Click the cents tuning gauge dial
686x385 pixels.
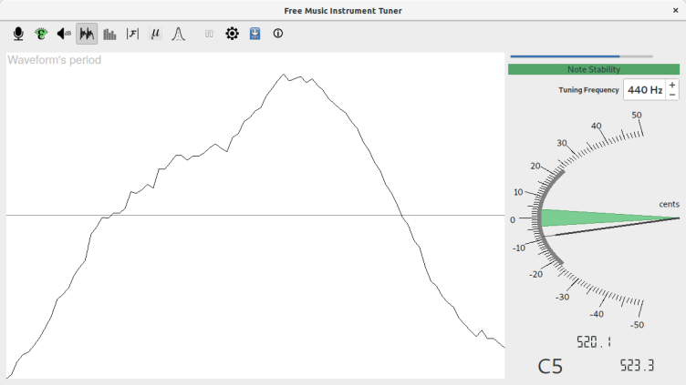593,218
